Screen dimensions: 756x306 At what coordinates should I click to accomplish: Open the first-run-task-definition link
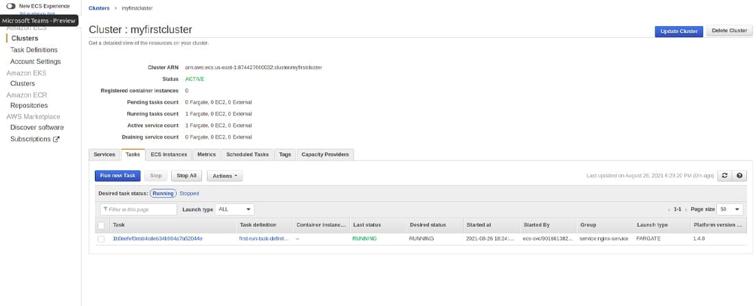264,239
